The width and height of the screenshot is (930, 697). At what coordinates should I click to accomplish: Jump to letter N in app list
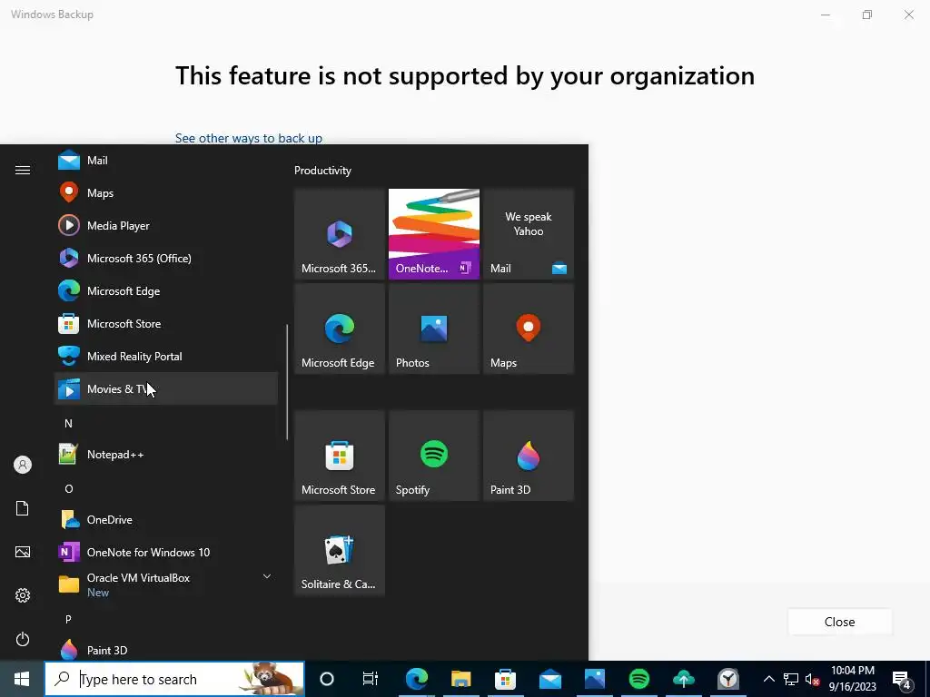68,423
